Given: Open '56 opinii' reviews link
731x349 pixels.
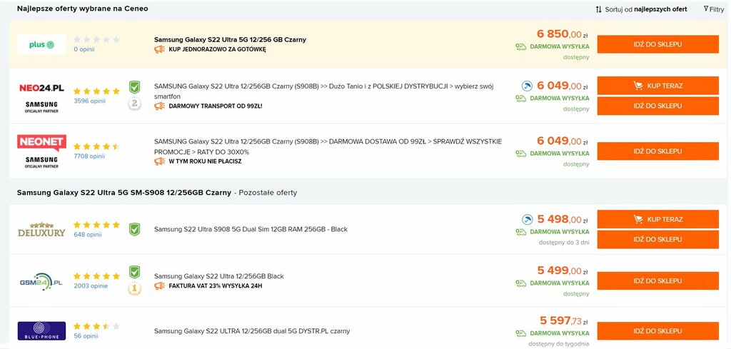Looking at the screenshot, I should click(x=86, y=336).
